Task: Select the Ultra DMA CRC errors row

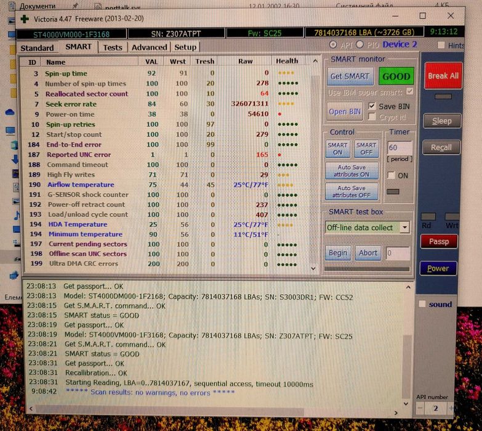Action: (x=166, y=264)
